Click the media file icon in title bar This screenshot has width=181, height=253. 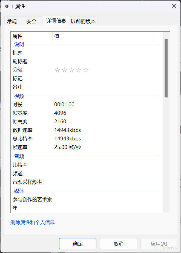[7, 6]
